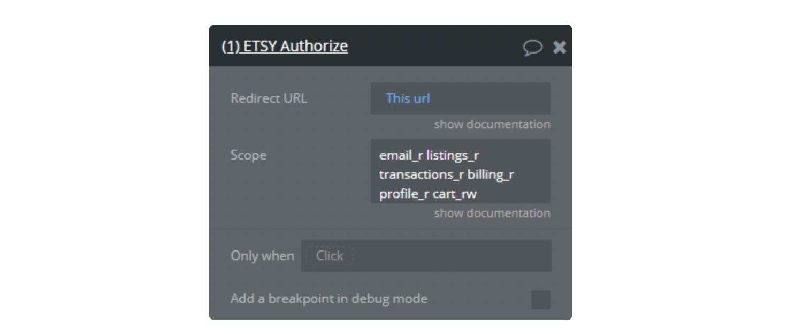The image size is (795, 334).
Task: Click the "(1) ETSY Authorize" title
Action: coord(285,46)
